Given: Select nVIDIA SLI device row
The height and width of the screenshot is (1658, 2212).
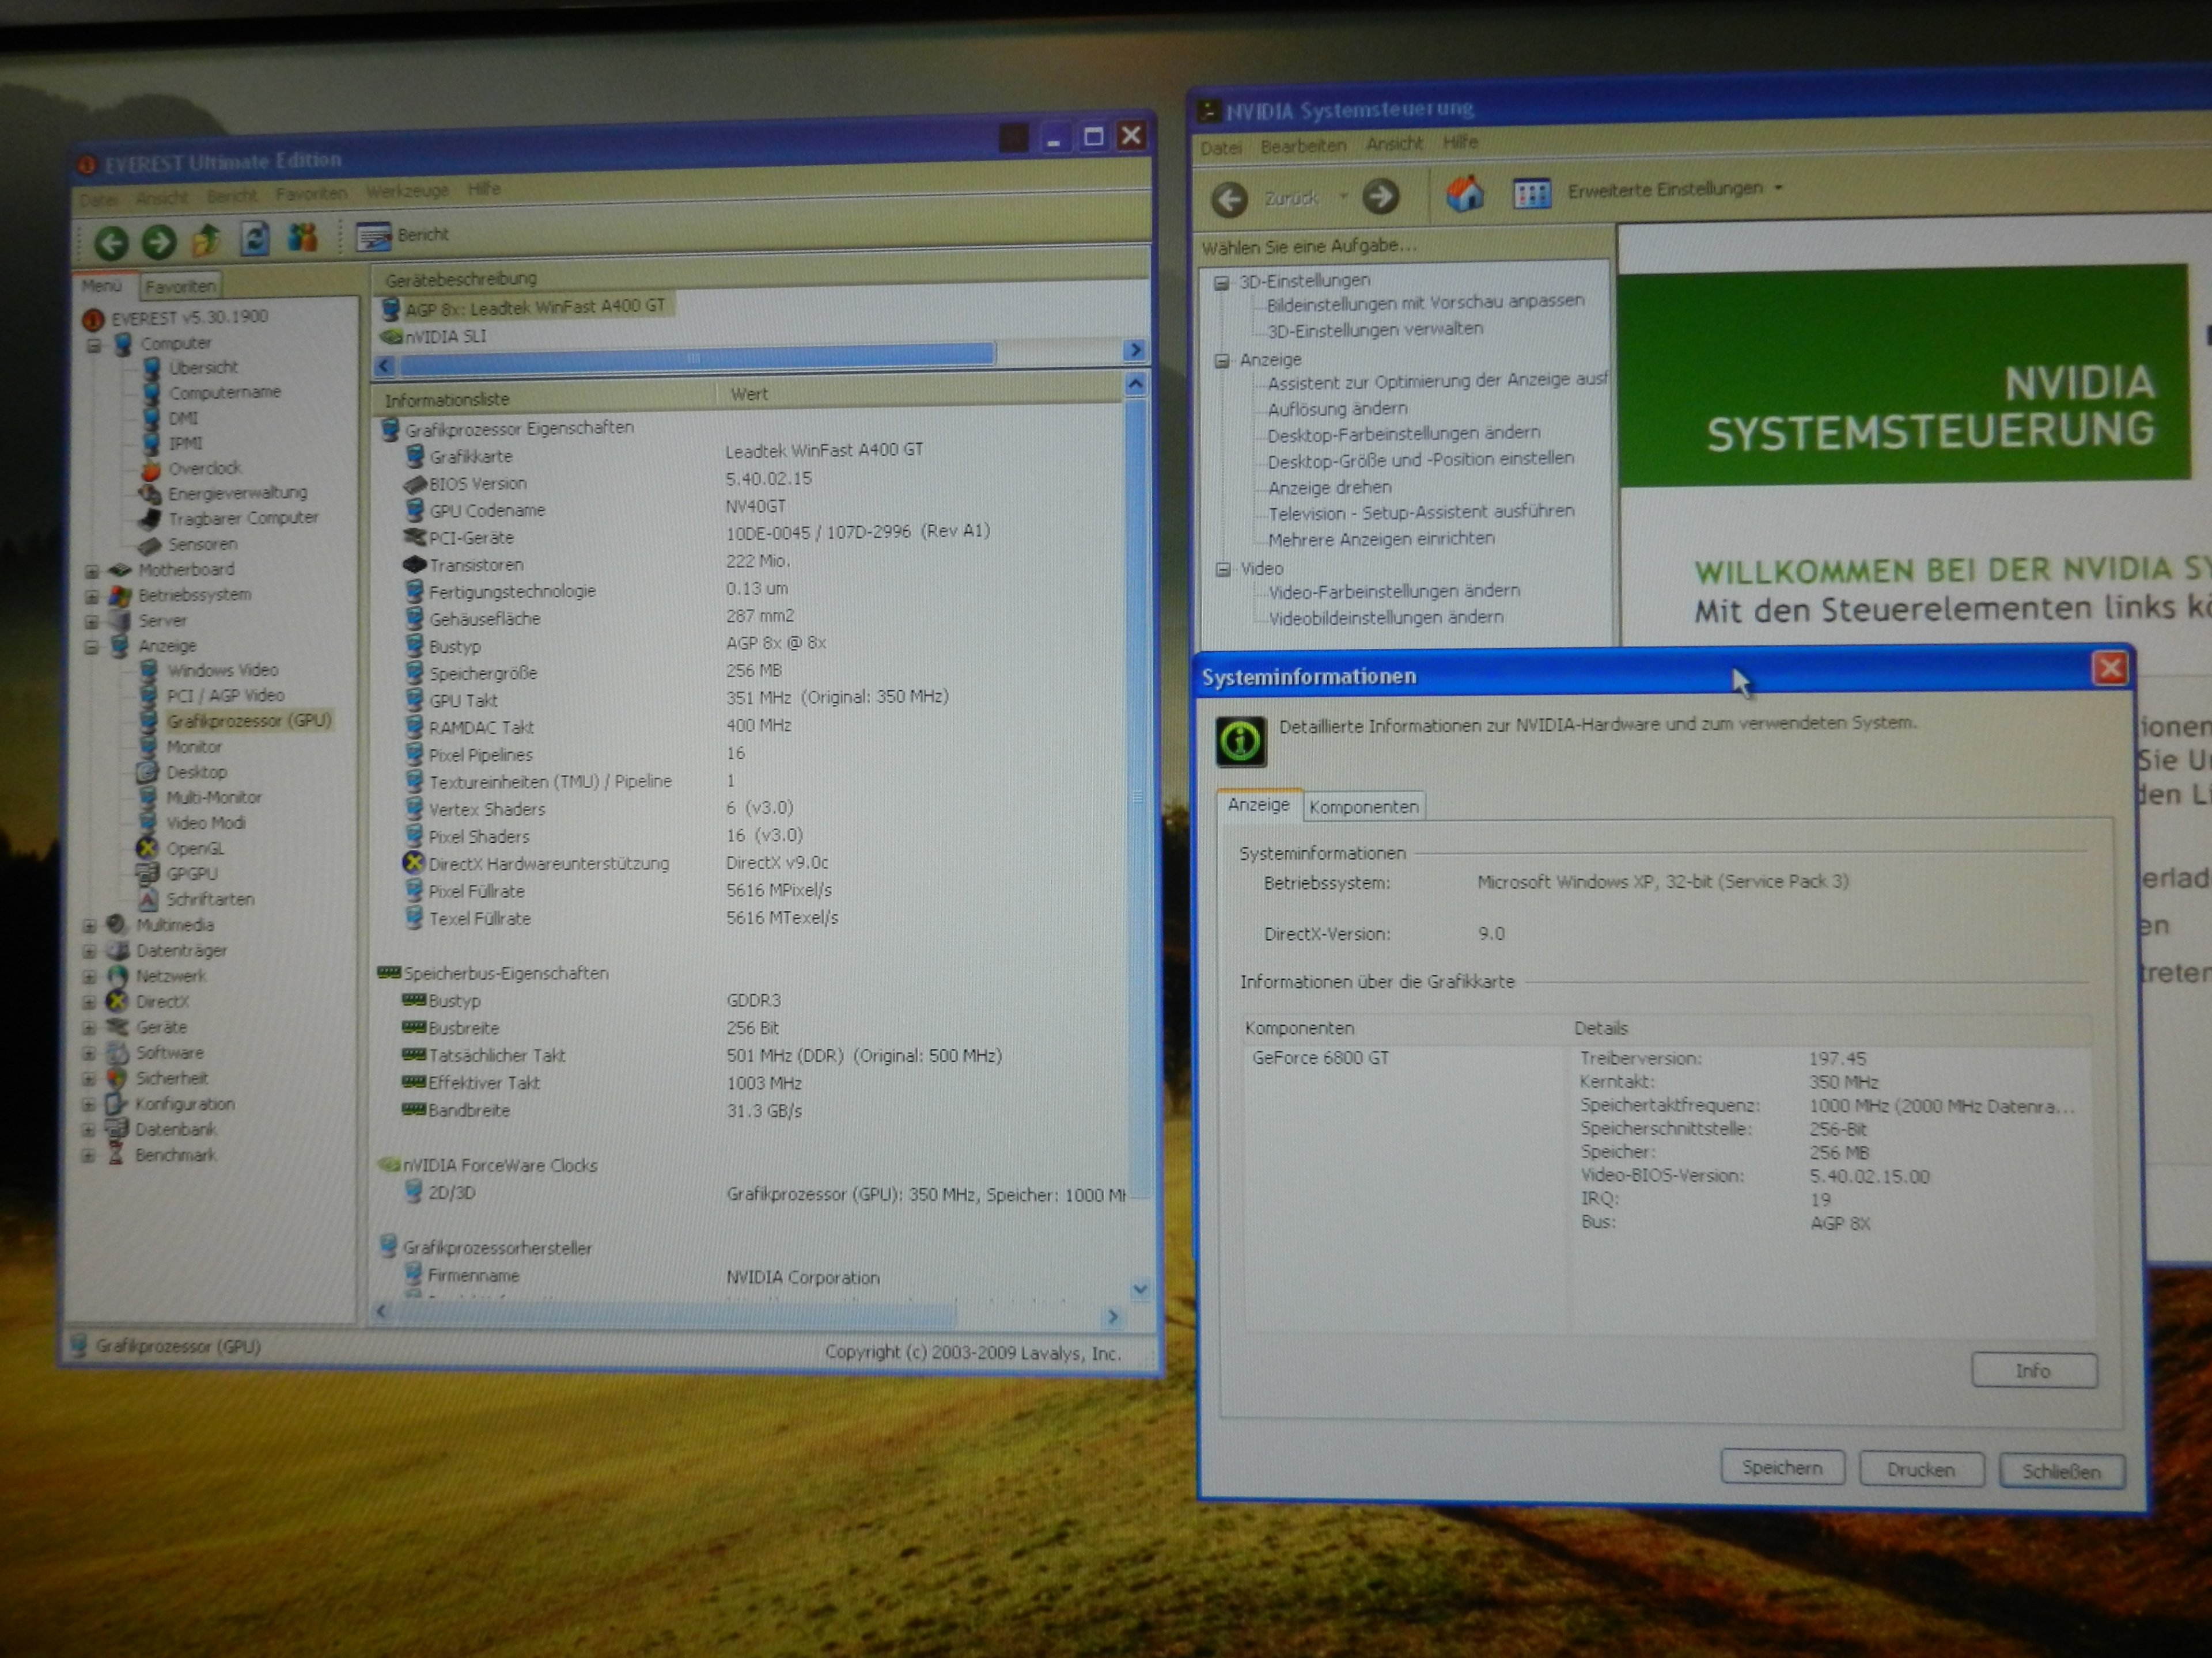Looking at the screenshot, I should (434, 337).
